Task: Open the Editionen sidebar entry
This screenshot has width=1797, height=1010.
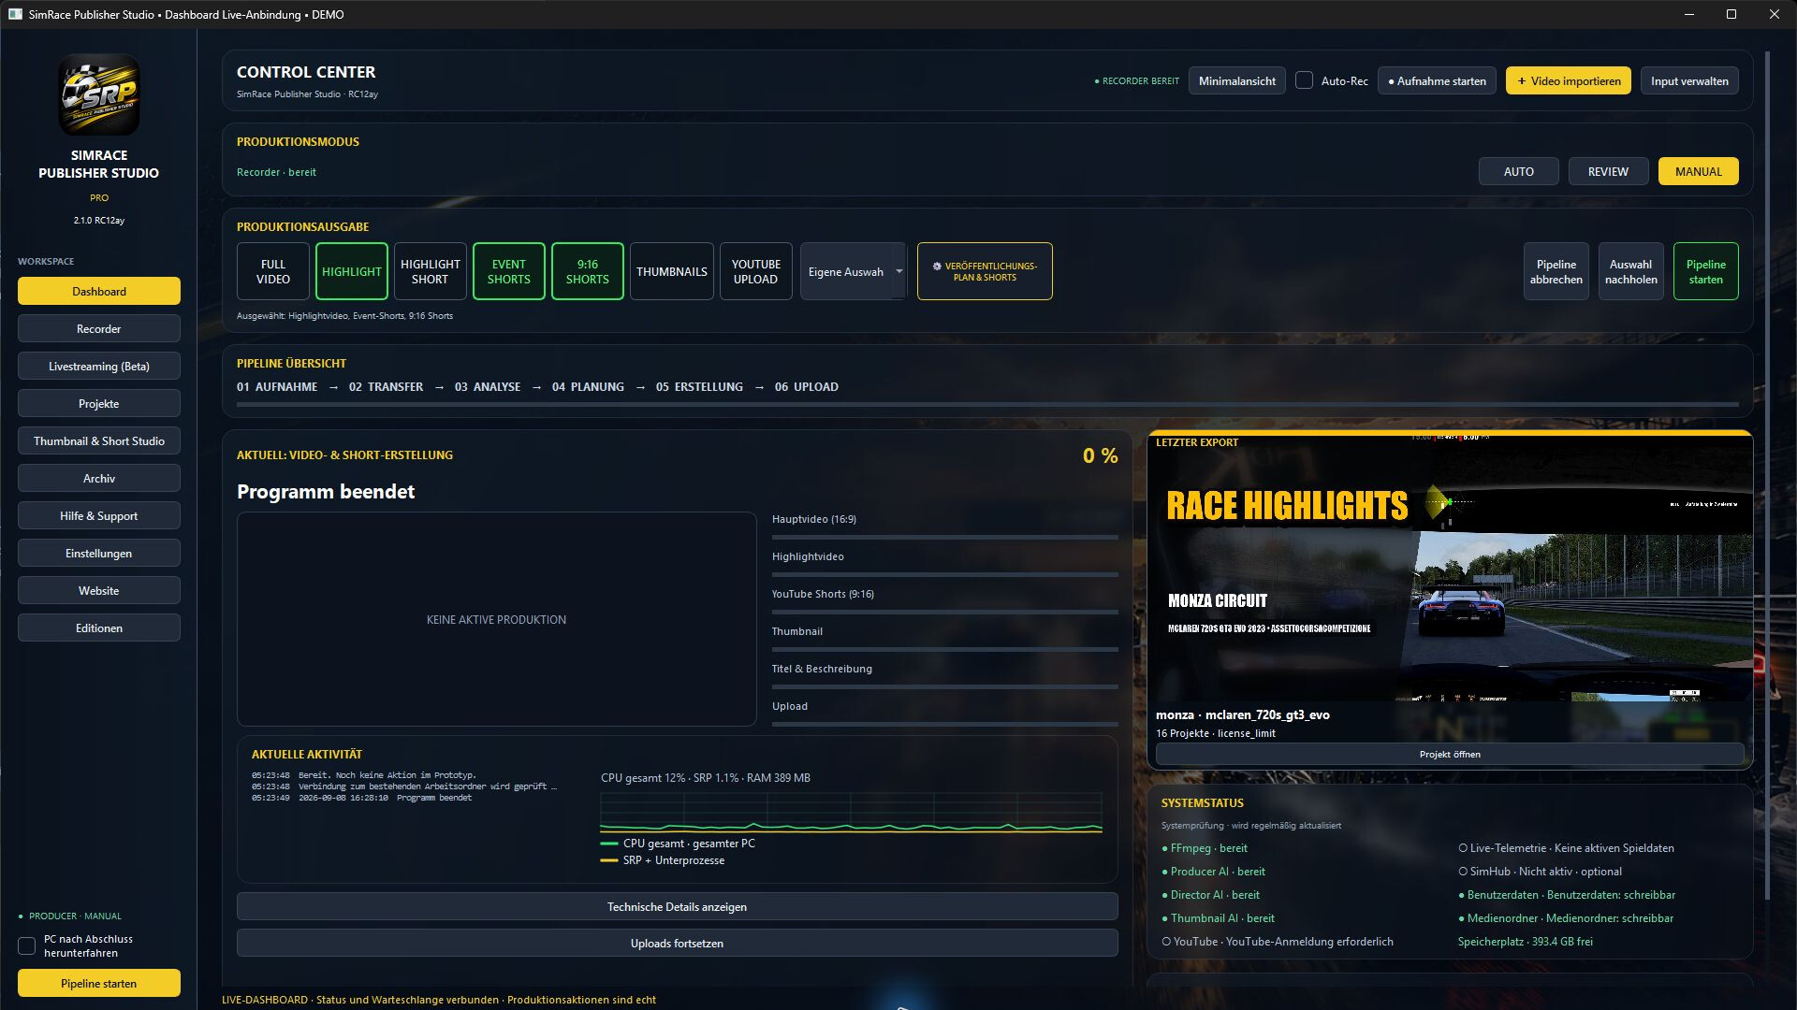Action: (x=99, y=628)
